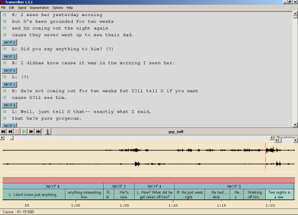The image size is (298, 215).
Task: Click the green bullet beside 'cause X?ll see him.'
Action: pos(5,98)
